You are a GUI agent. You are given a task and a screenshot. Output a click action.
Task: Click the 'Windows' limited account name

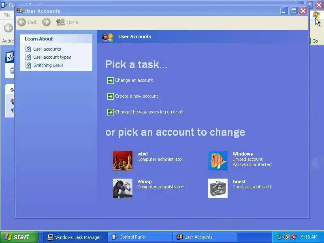tap(243, 154)
